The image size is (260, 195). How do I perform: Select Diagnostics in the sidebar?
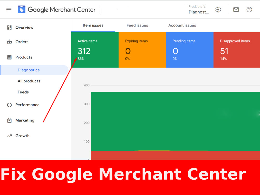34,70
